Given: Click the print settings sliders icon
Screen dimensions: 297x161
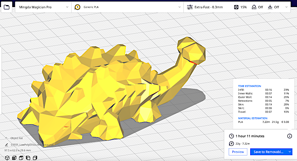Looking at the screenshot, I should pyautogui.click(x=190, y=7).
